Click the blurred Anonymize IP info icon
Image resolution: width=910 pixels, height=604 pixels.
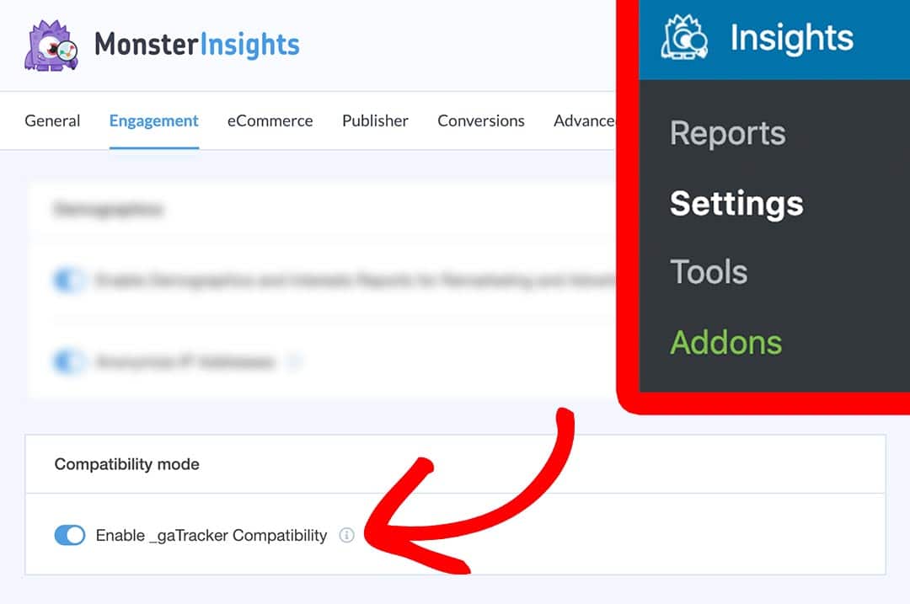[x=293, y=363]
